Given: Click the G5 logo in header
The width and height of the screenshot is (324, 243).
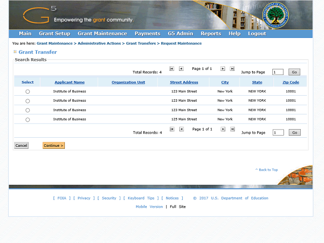Looking at the screenshot, I should [x=39, y=15].
